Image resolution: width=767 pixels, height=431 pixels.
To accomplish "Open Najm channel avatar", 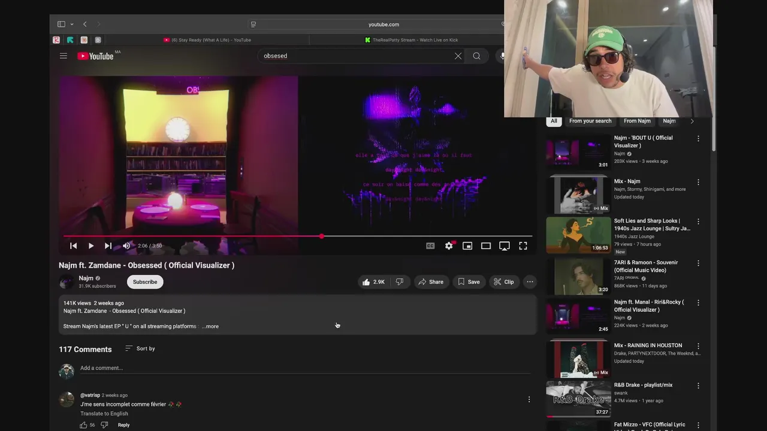I will pos(66,282).
